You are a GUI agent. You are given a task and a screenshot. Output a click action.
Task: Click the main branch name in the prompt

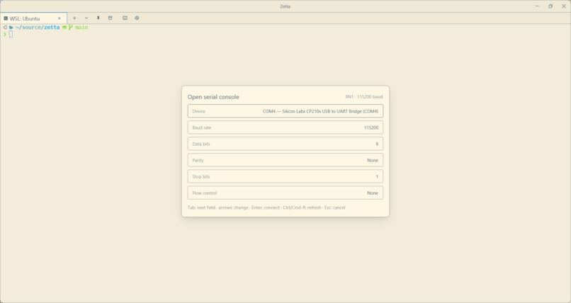[81, 28]
